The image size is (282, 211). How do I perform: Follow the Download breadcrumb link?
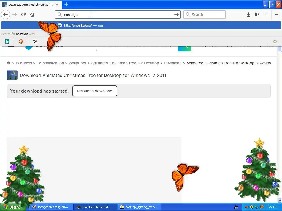click(x=173, y=63)
